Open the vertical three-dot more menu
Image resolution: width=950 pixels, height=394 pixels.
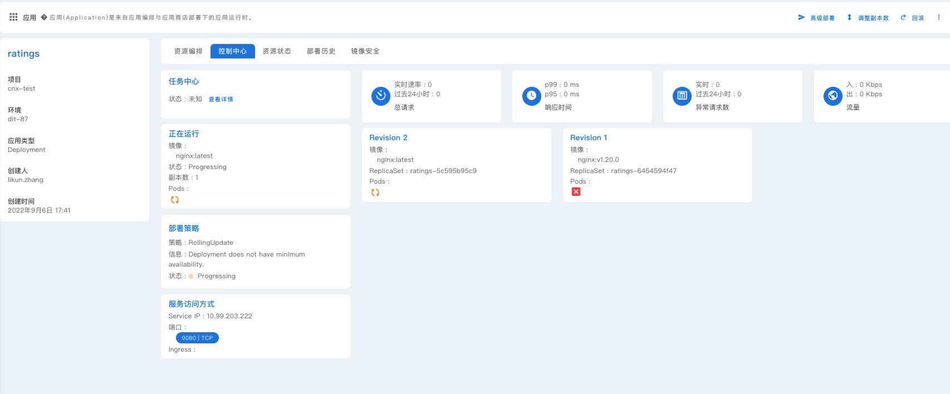pos(939,18)
